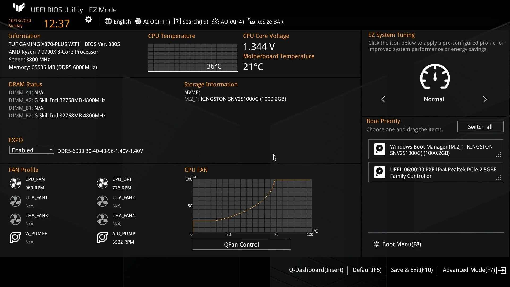Select the PXE IPv4 Realtek disk icon
The image size is (510, 287).
click(379, 172)
